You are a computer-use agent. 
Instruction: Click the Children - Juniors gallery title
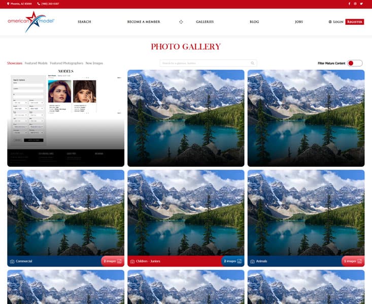[148, 261]
